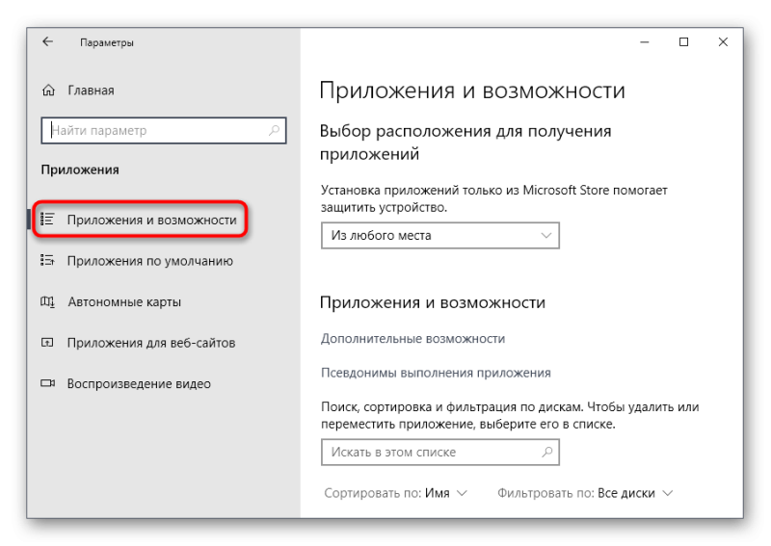Click the Автономные карты map icon
This screenshot has width=771, height=546.
pos(47,301)
